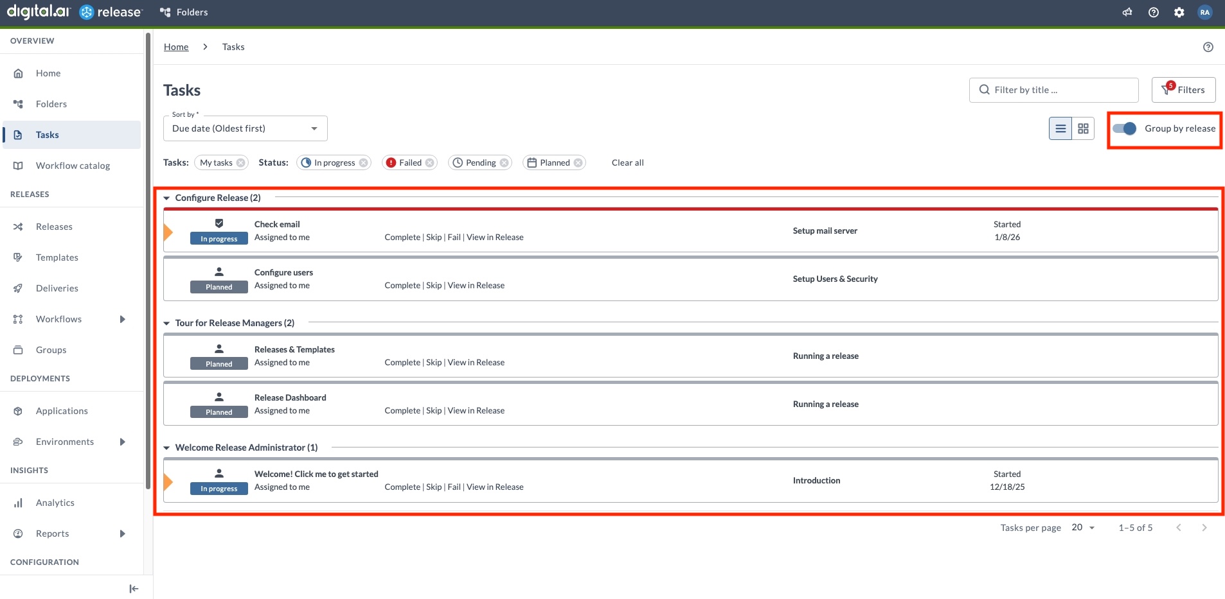1225x599 pixels.
Task: Open Filters panel with badge count 5
Action: coord(1183,89)
